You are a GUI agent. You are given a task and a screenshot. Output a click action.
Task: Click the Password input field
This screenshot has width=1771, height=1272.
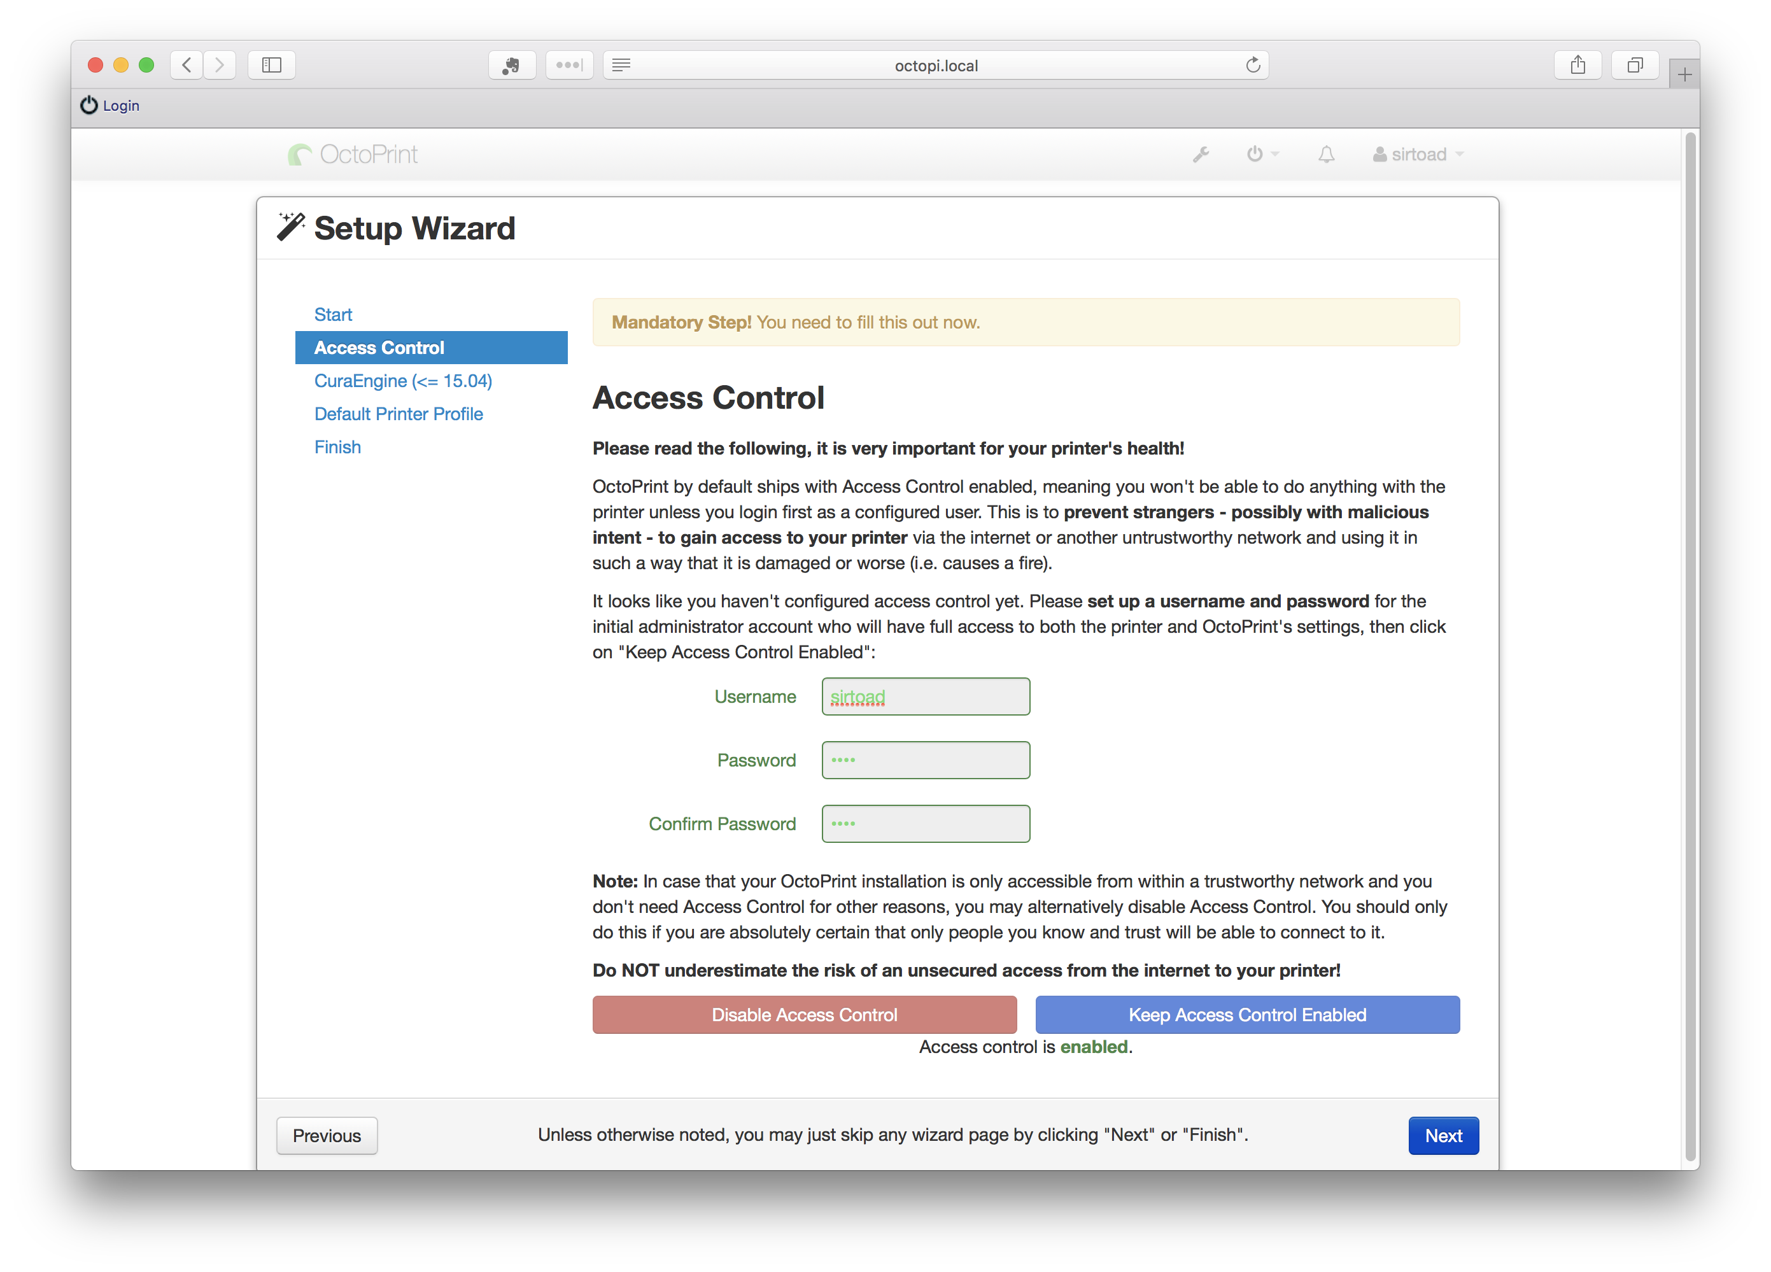[x=926, y=760]
